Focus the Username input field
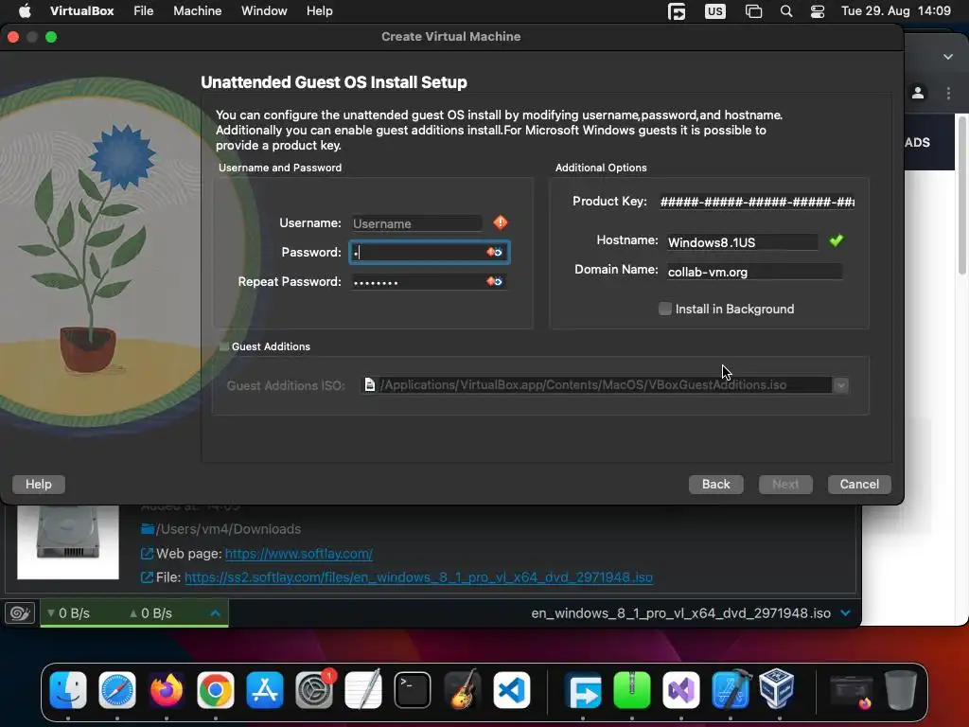 click(416, 223)
